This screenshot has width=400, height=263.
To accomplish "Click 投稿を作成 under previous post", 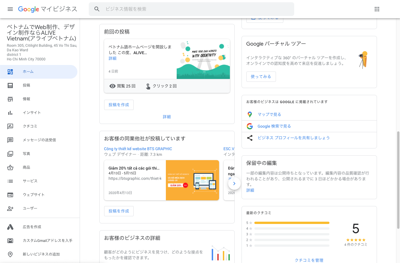I will point(119,105).
